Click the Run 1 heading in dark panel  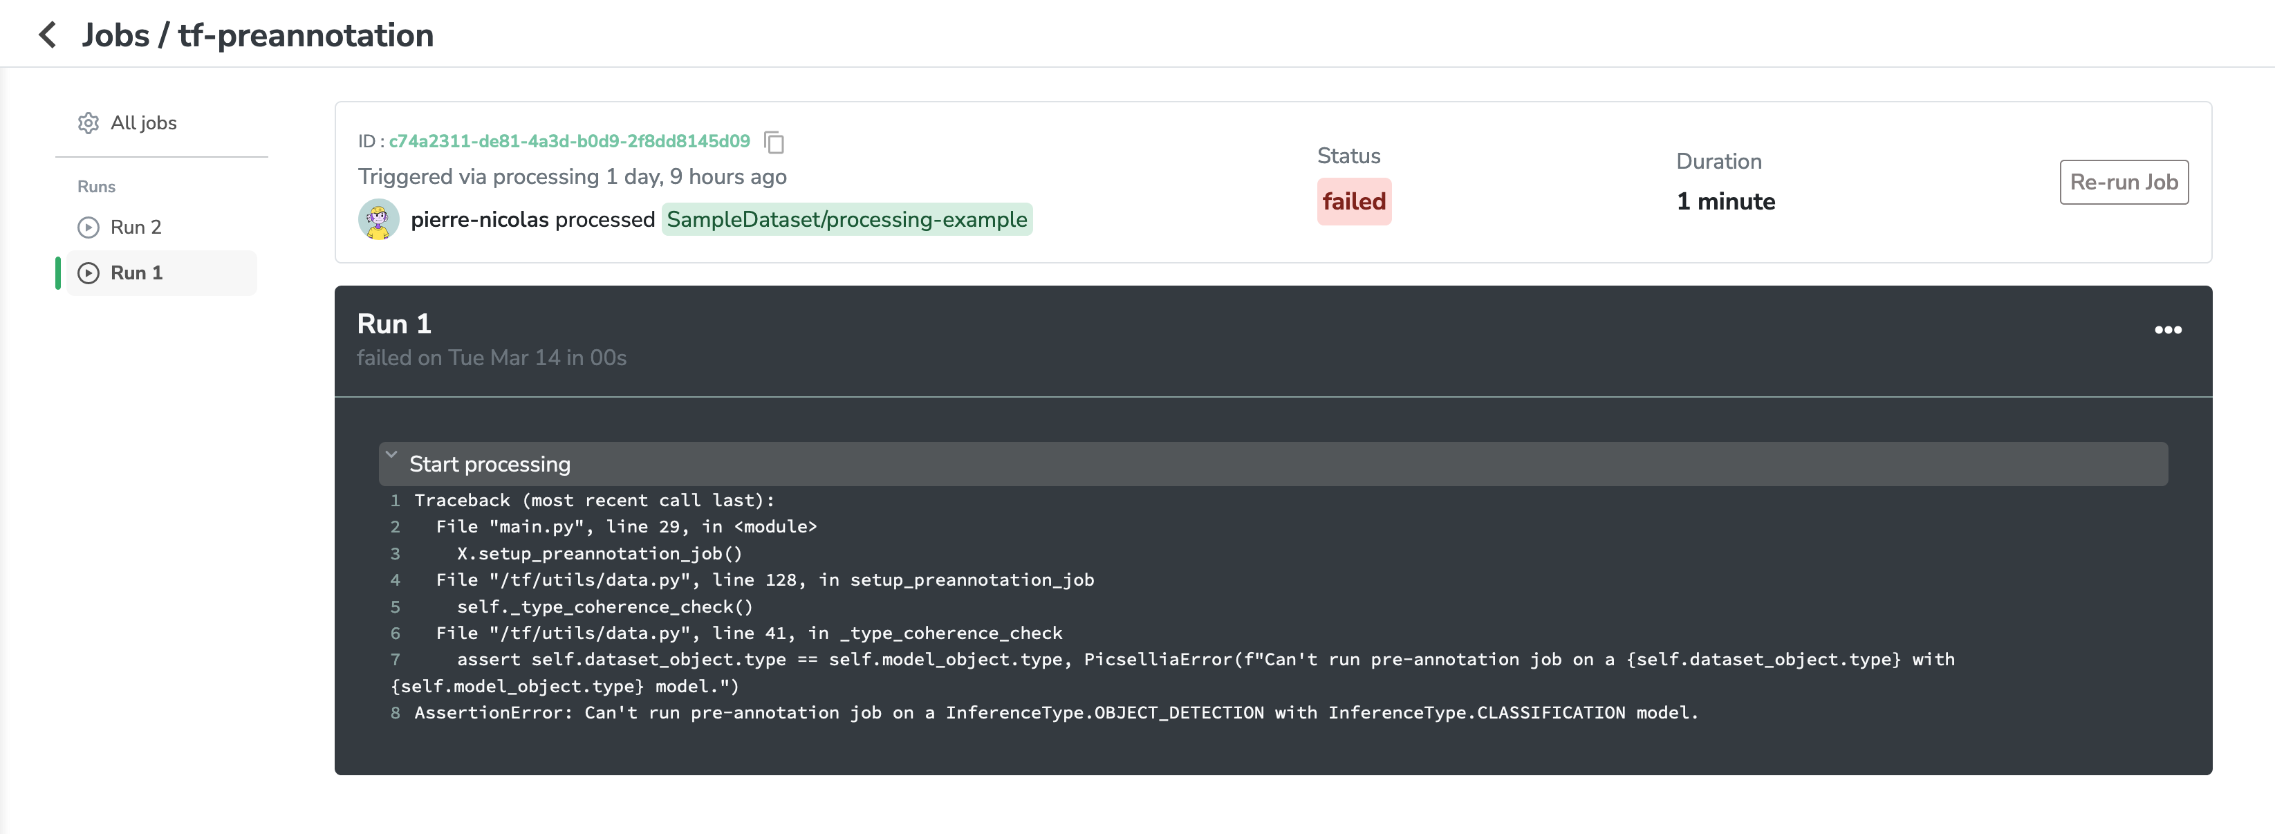(x=394, y=324)
